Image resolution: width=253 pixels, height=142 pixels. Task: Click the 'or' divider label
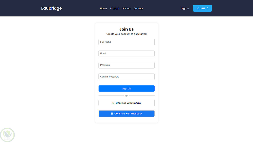pos(126,96)
